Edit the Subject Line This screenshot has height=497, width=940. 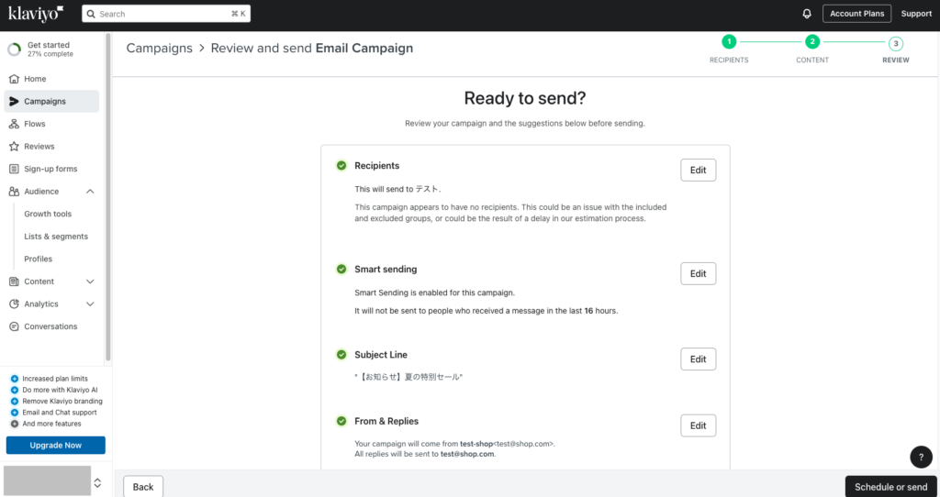(x=698, y=359)
